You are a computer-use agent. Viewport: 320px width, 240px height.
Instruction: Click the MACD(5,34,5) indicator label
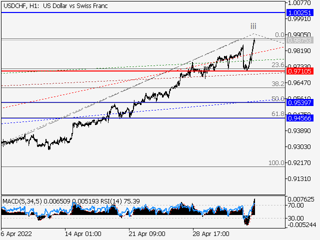pos(22,201)
